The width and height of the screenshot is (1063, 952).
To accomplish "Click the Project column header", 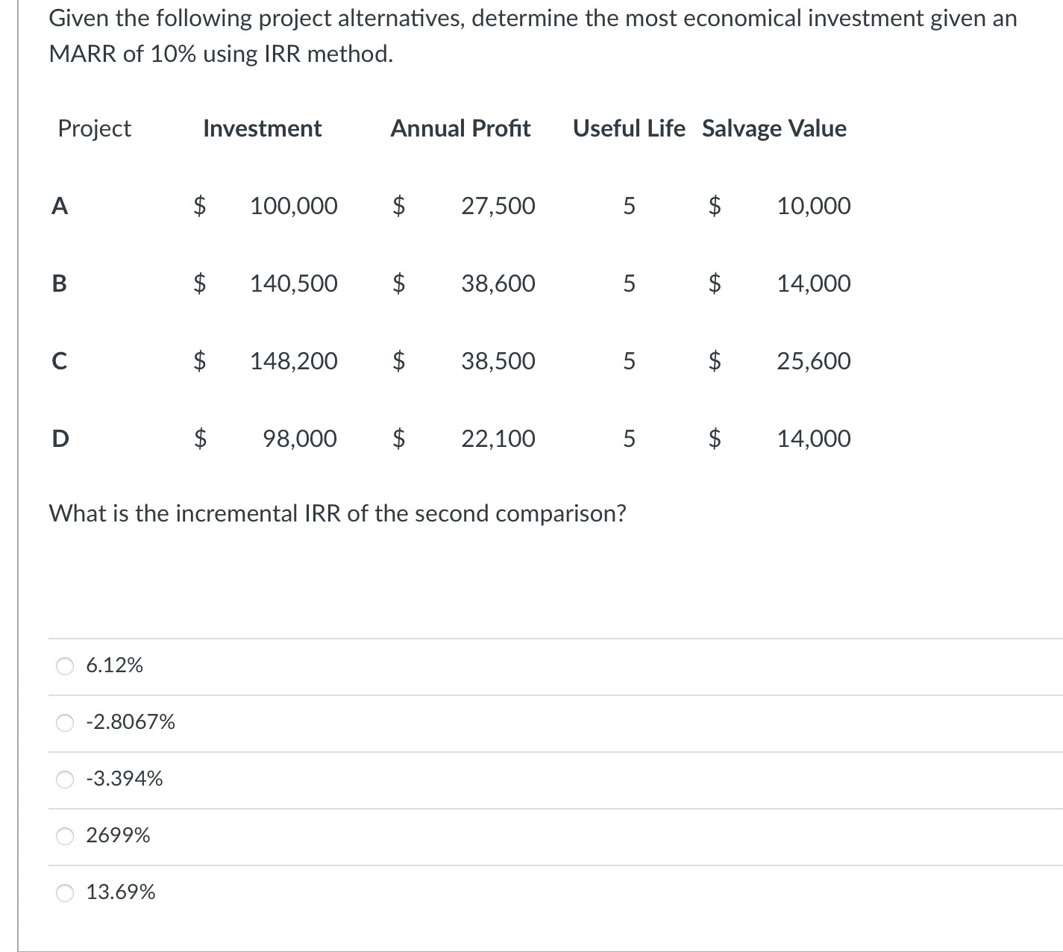I will point(94,128).
